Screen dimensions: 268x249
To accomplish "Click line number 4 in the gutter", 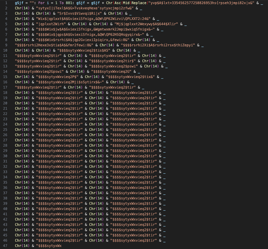I will coord(6,19).
